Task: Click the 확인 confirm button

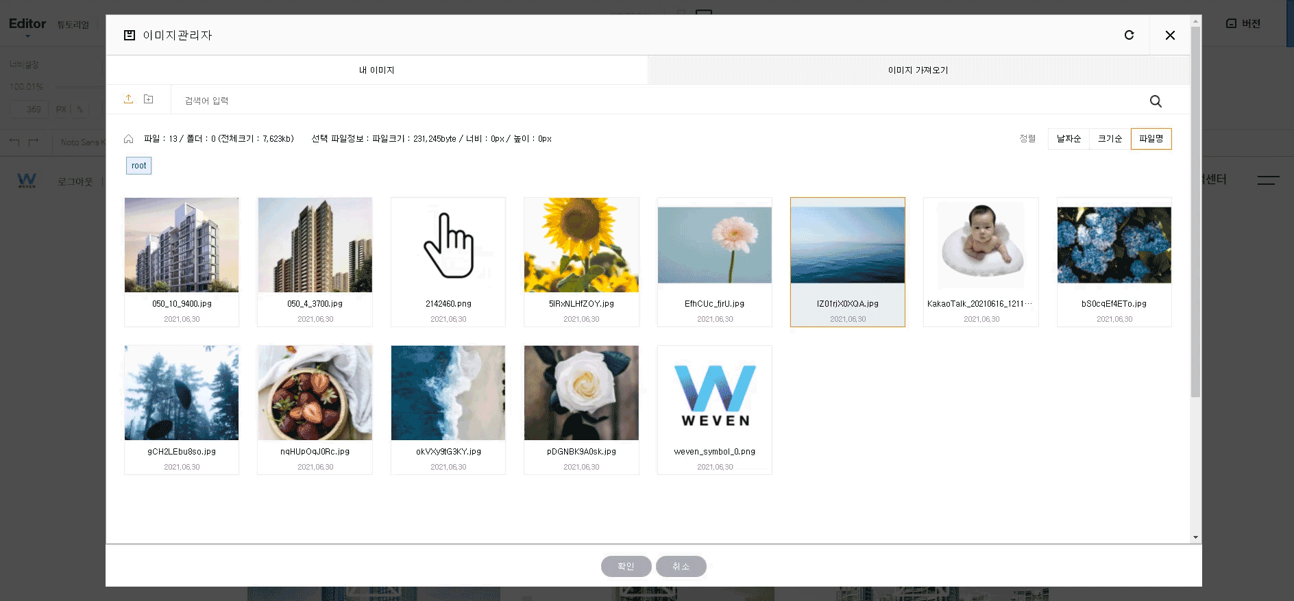Action: tap(626, 566)
